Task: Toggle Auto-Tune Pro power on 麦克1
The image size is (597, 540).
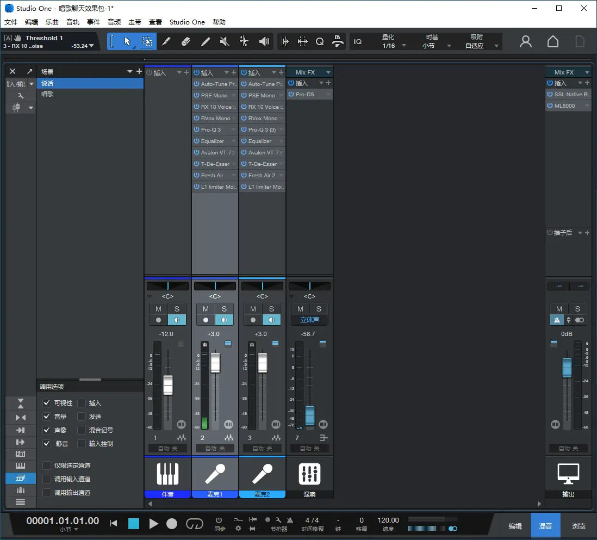Action: click(x=196, y=84)
